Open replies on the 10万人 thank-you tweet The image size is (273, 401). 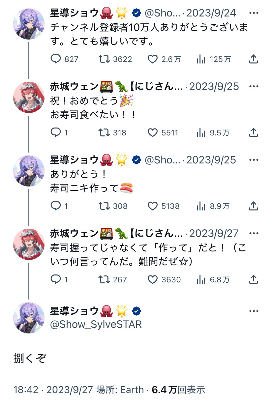pos(64,59)
